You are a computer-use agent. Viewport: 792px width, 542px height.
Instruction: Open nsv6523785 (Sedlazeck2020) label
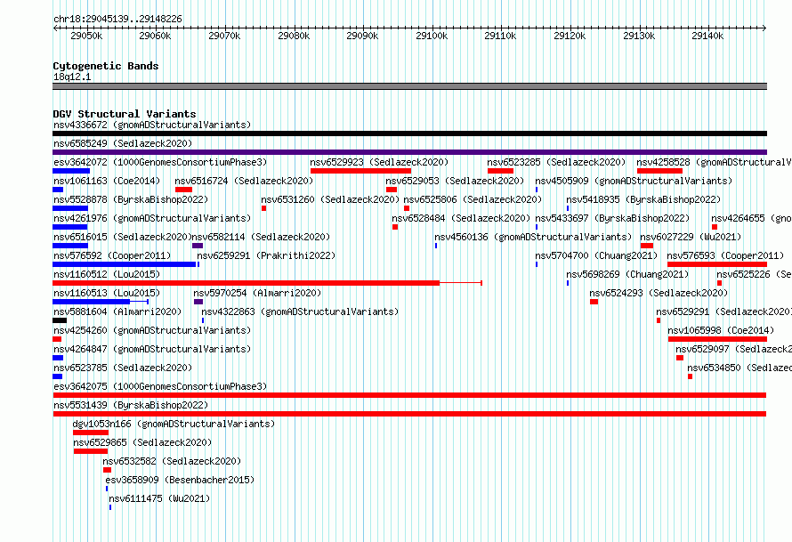pos(123,368)
